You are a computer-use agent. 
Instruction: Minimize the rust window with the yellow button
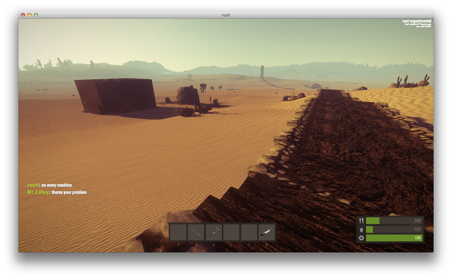tap(30, 15)
